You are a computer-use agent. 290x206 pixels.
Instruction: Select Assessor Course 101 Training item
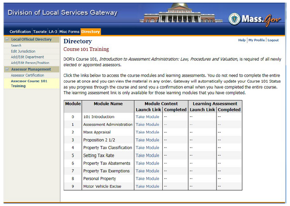[31, 84]
